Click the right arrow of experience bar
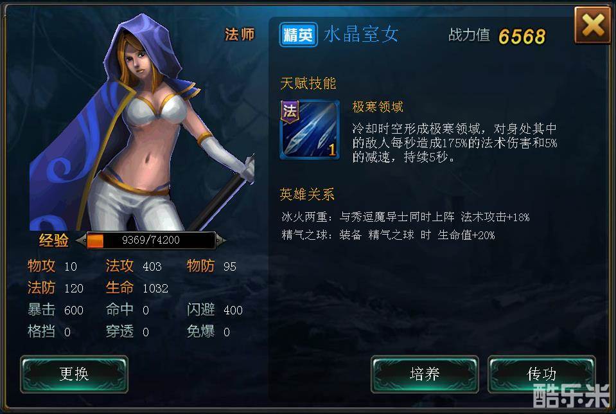This screenshot has height=414, width=616. pos(221,240)
